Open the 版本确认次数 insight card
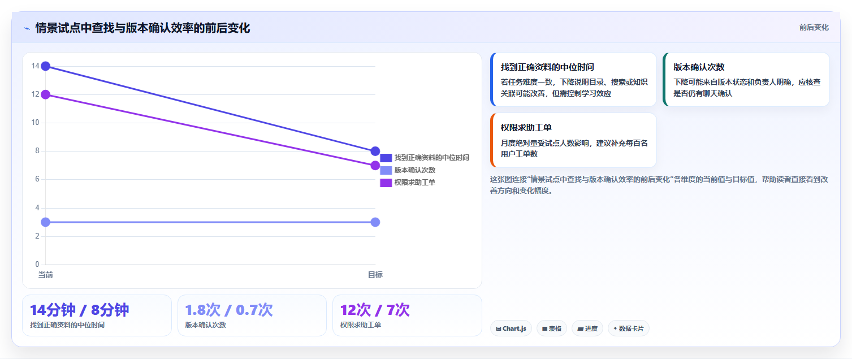This screenshot has height=359, width=852. tap(746, 80)
